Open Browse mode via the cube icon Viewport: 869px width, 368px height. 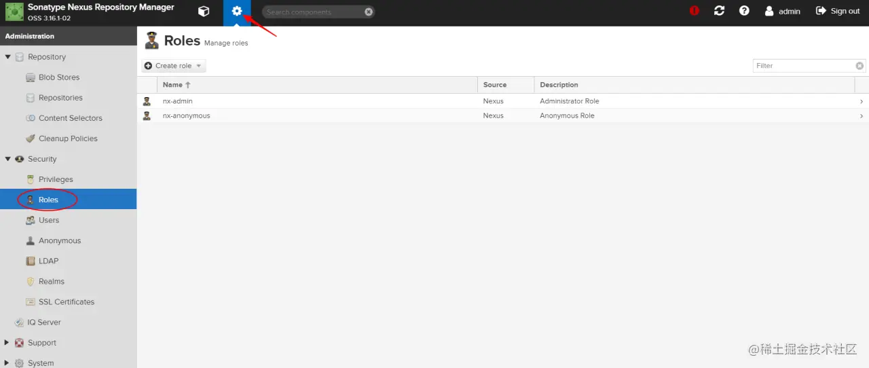click(x=203, y=12)
